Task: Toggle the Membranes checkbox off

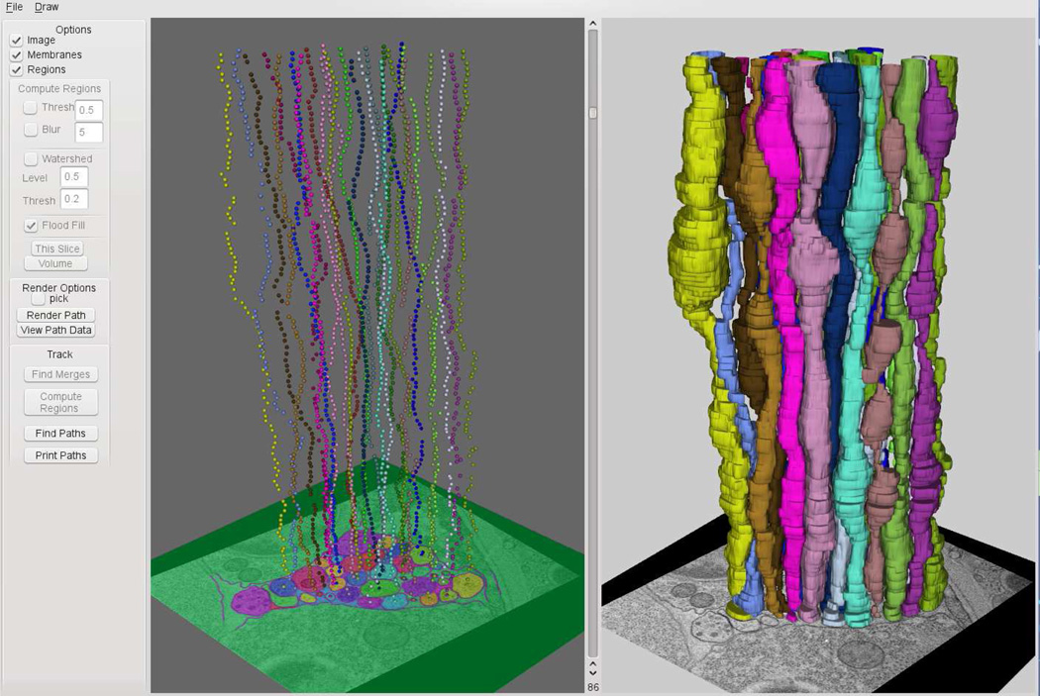Action: [x=16, y=54]
